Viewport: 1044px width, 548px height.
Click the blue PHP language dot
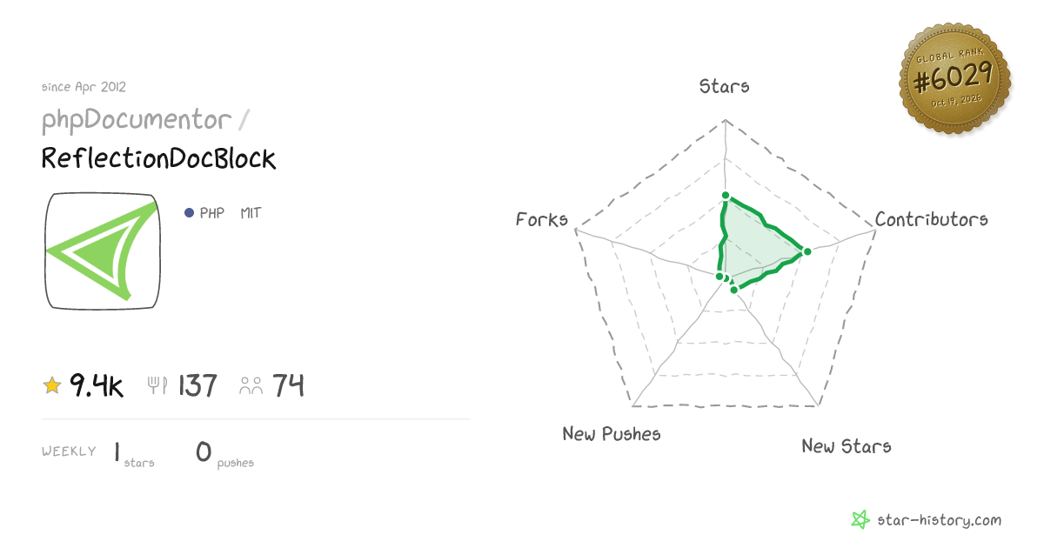189,213
